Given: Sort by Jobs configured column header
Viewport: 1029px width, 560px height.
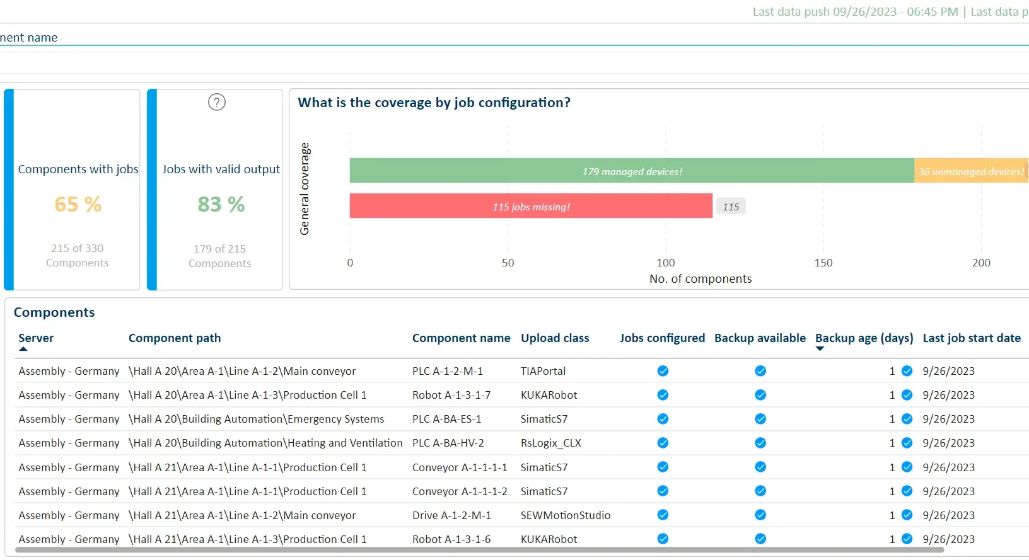Looking at the screenshot, I should click(x=662, y=338).
